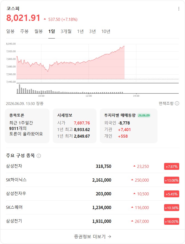The width and height of the screenshot is (185, 244).
Task: Open the 삼성전자 stock row
Action: point(92,166)
